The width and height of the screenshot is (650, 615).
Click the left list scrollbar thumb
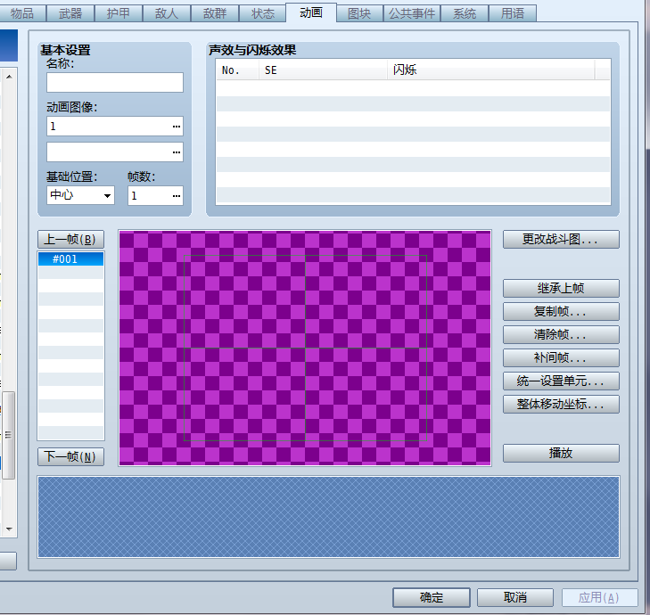pyautogui.click(x=9, y=435)
